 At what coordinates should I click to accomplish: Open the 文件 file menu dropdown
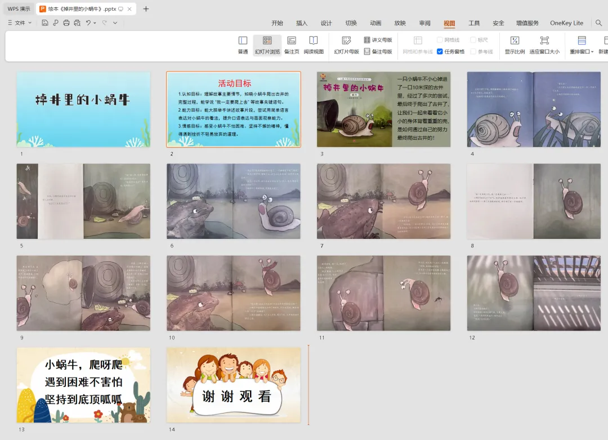click(20, 23)
